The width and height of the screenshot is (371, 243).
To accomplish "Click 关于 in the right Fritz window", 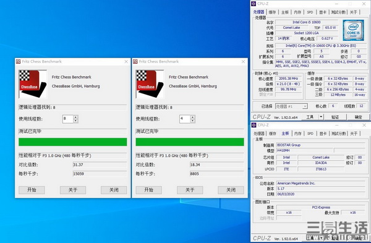I will (x=190, y=190).
